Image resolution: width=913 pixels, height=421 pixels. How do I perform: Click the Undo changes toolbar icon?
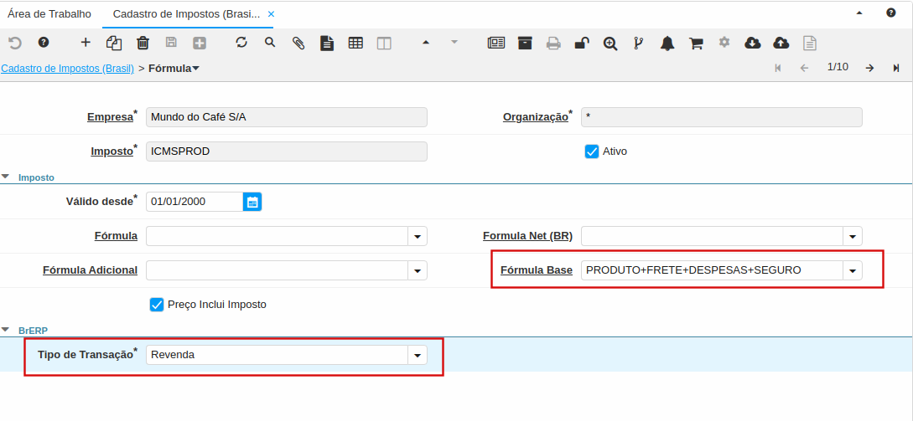click(14, 43)
